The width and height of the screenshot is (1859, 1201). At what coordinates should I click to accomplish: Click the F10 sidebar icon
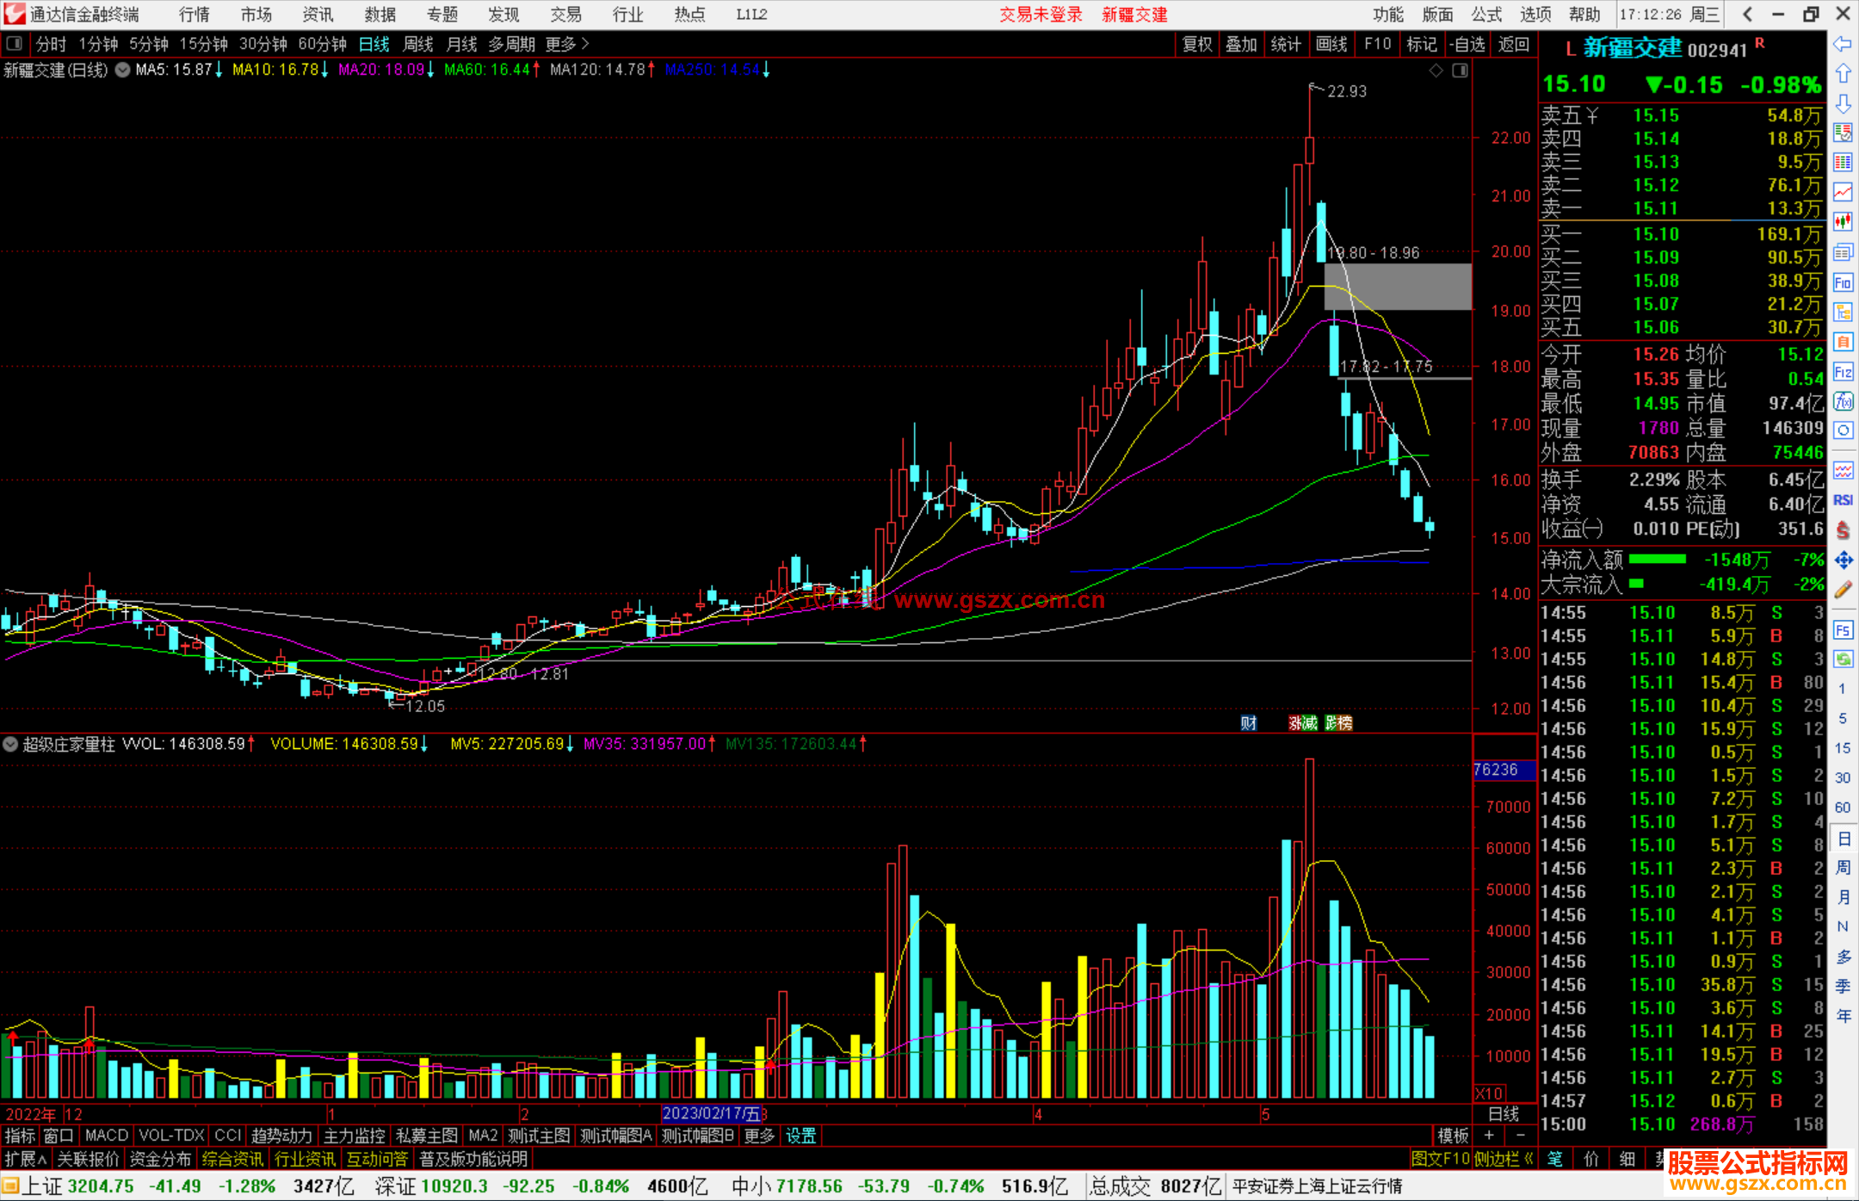pos(1843,282)
